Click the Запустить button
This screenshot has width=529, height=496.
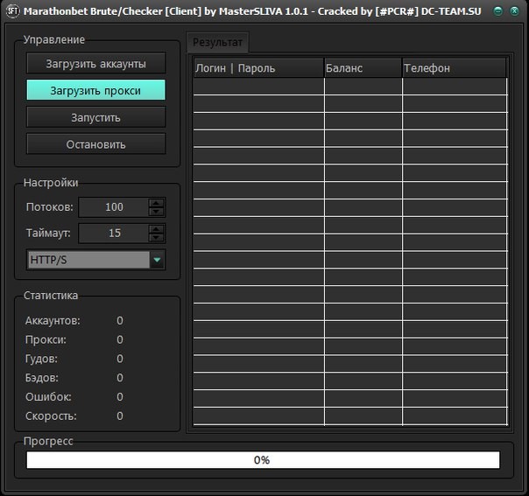[95, 117]
